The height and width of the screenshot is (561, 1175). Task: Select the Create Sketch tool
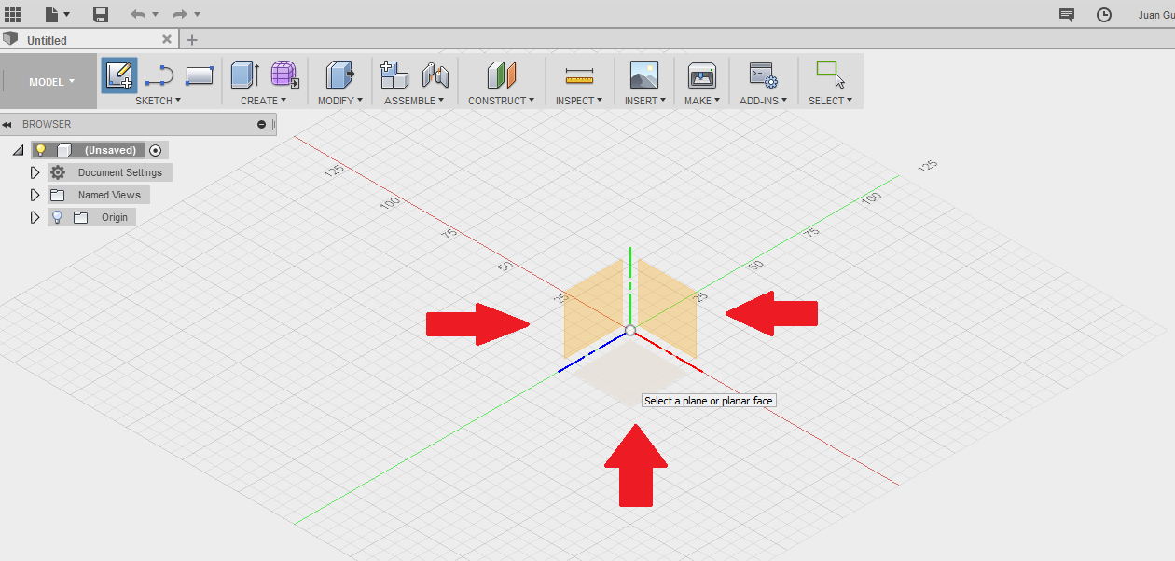coord(119,75)
